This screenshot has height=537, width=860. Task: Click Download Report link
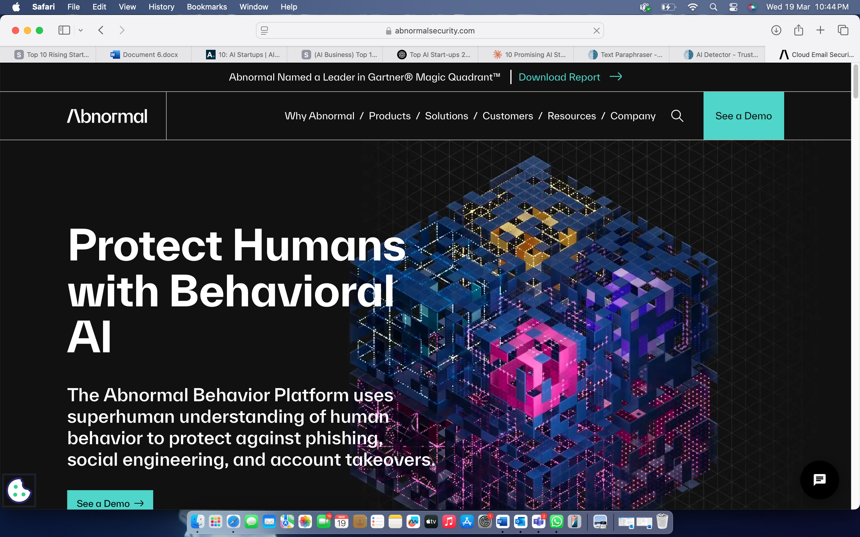click(x=570, y=77)
